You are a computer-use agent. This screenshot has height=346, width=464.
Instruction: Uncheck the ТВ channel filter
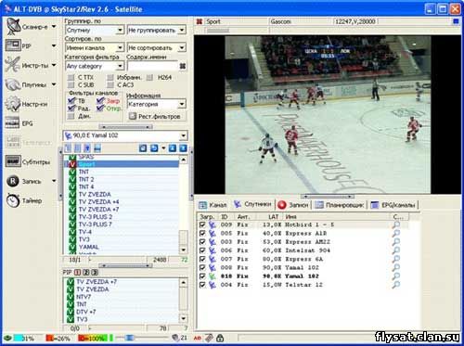(x=71, y=100)
